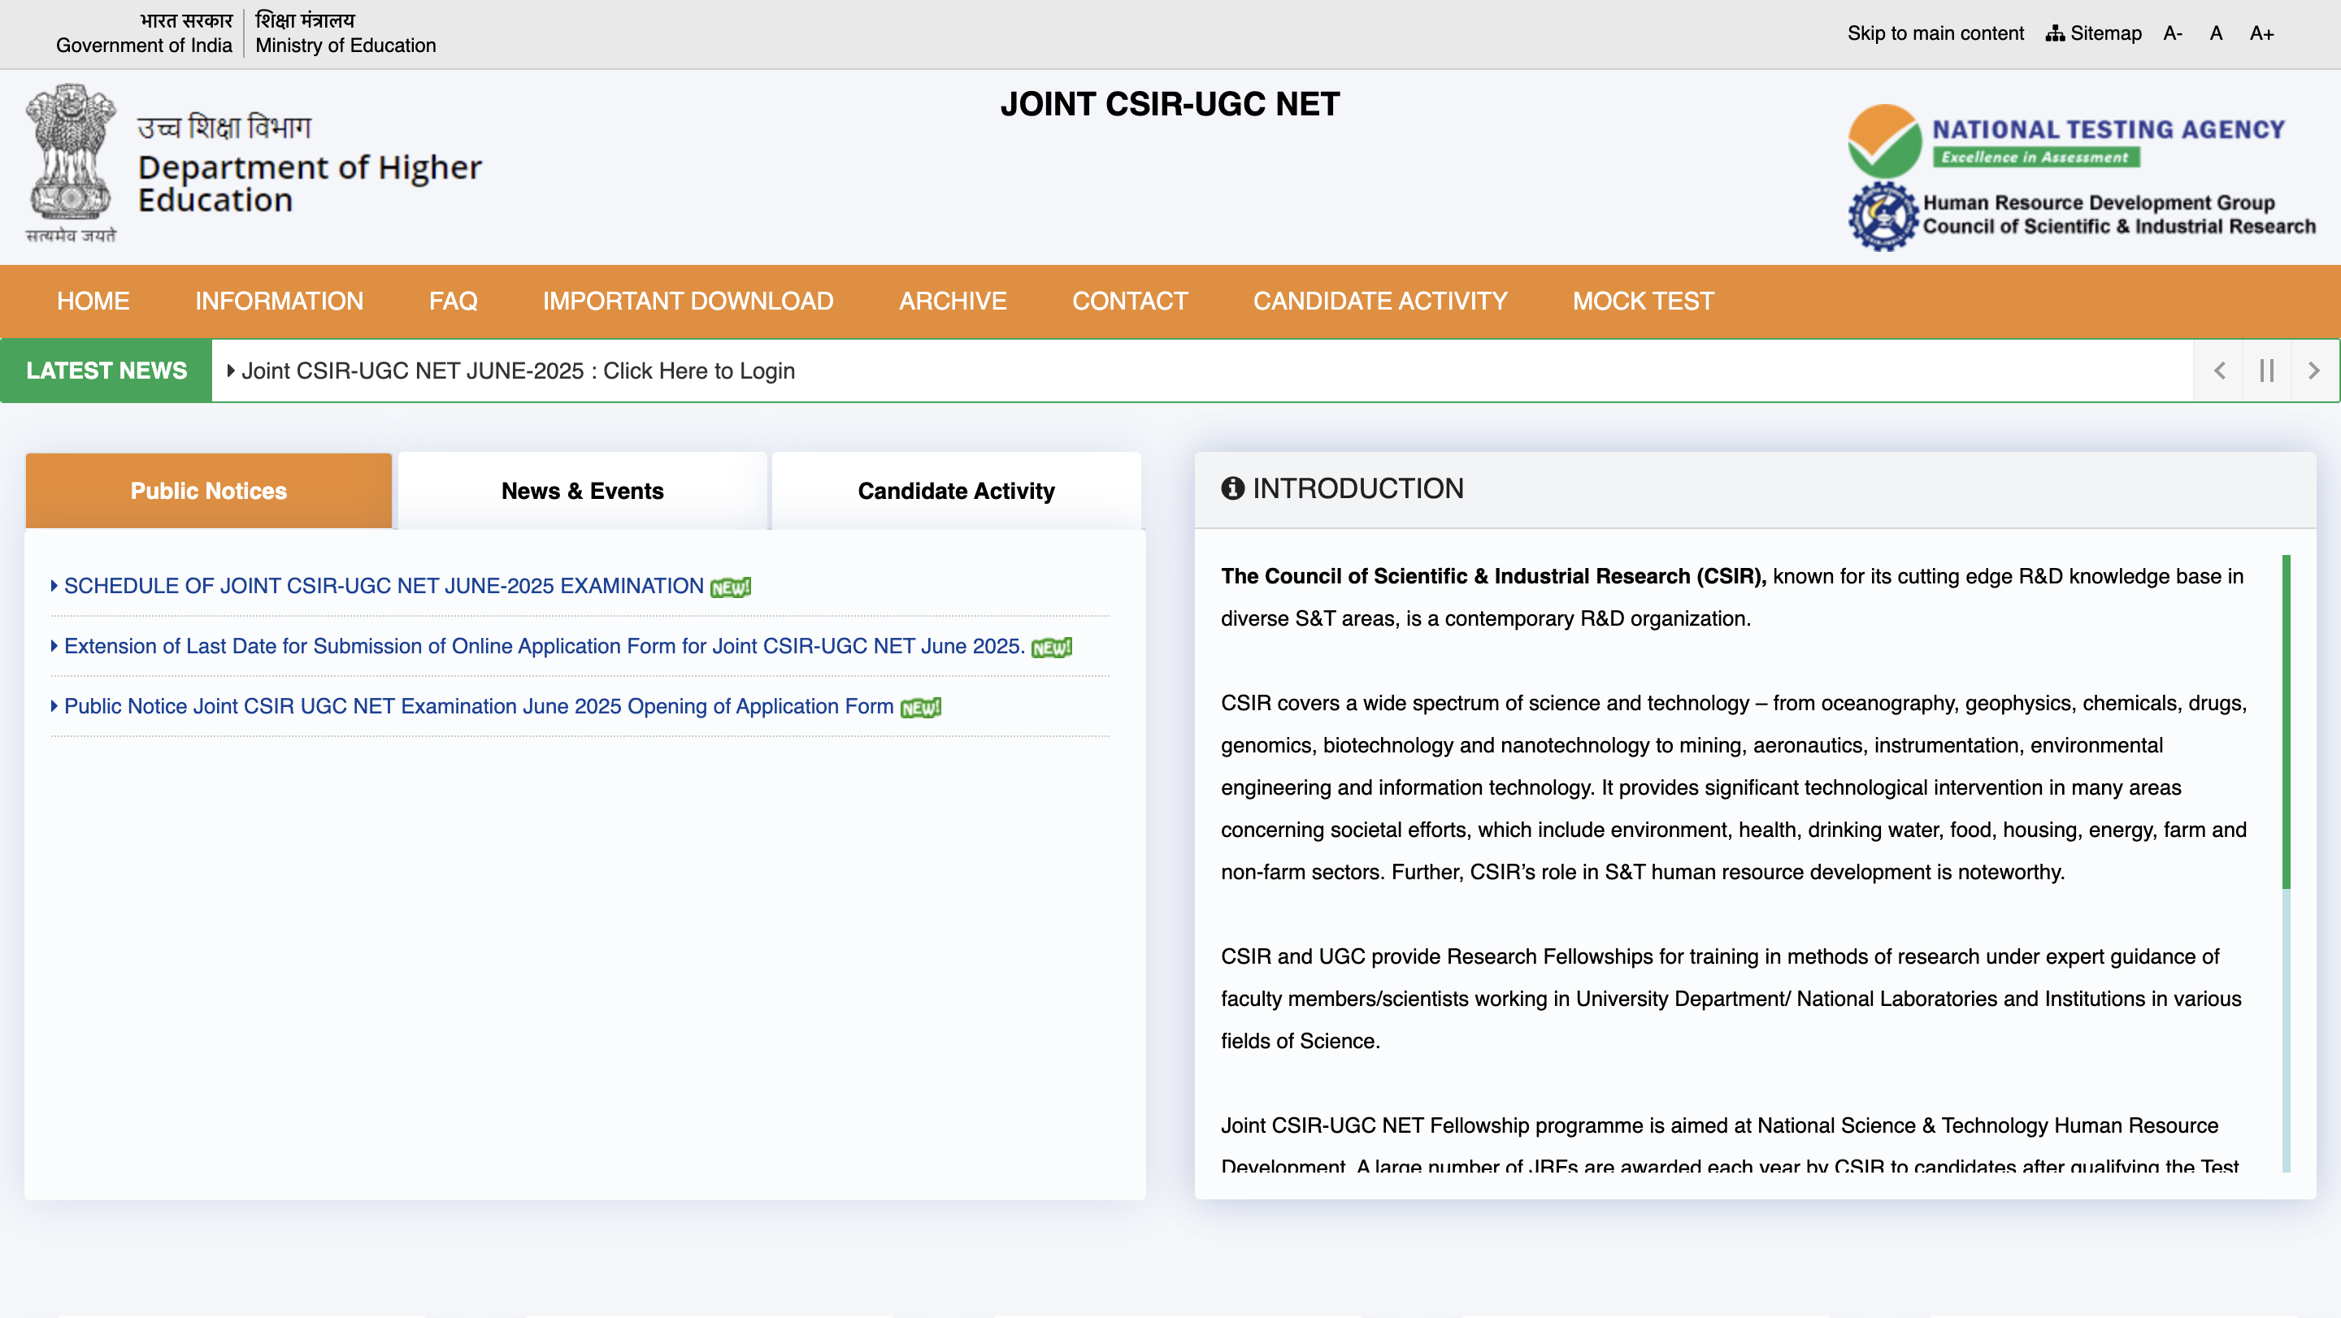2341x1318 pixels.
Task: Reset font size with the A button
Action: click(x=2217, y=33)
